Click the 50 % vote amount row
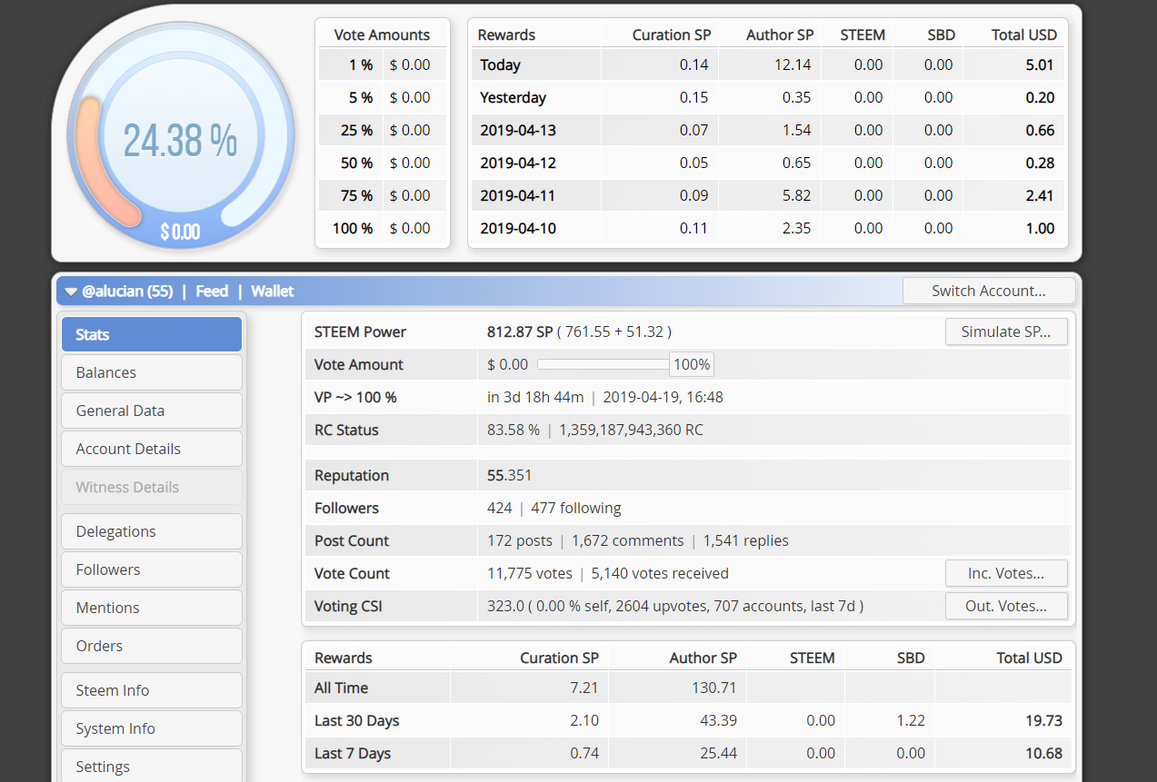The width and height of the screenshot is (1157, 782). [383, 163]
